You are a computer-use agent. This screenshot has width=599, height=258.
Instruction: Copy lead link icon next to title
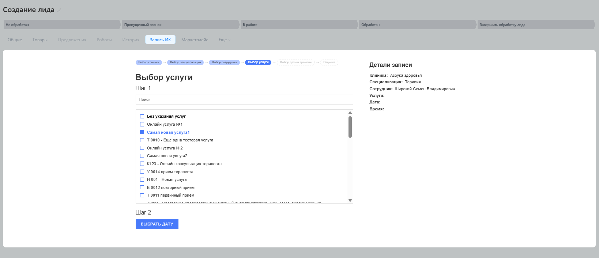pyautogui.click(x=59, y=10)
